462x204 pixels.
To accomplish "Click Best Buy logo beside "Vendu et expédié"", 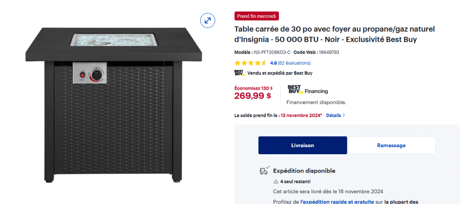I will [x=239, y=73].
